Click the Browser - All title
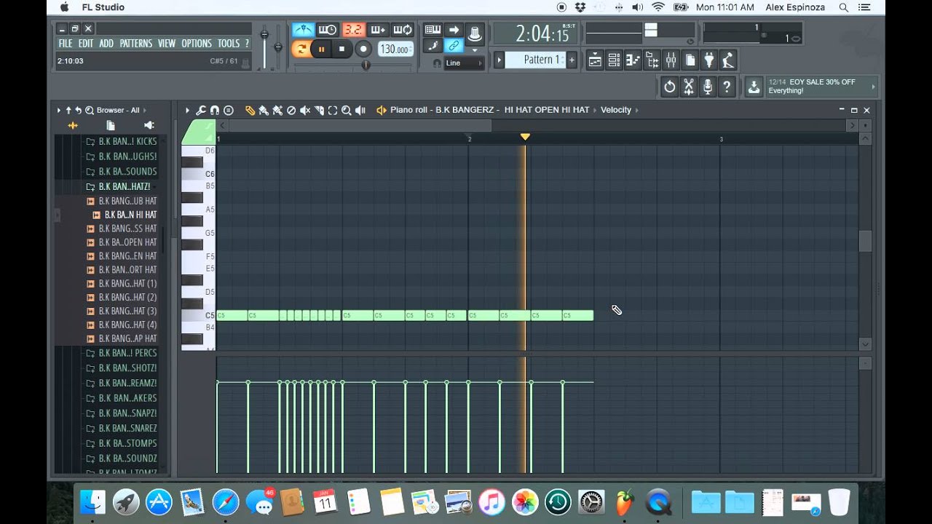Image resolution: width=932 pixels, height=524 pixels. (x=118, y=110)
